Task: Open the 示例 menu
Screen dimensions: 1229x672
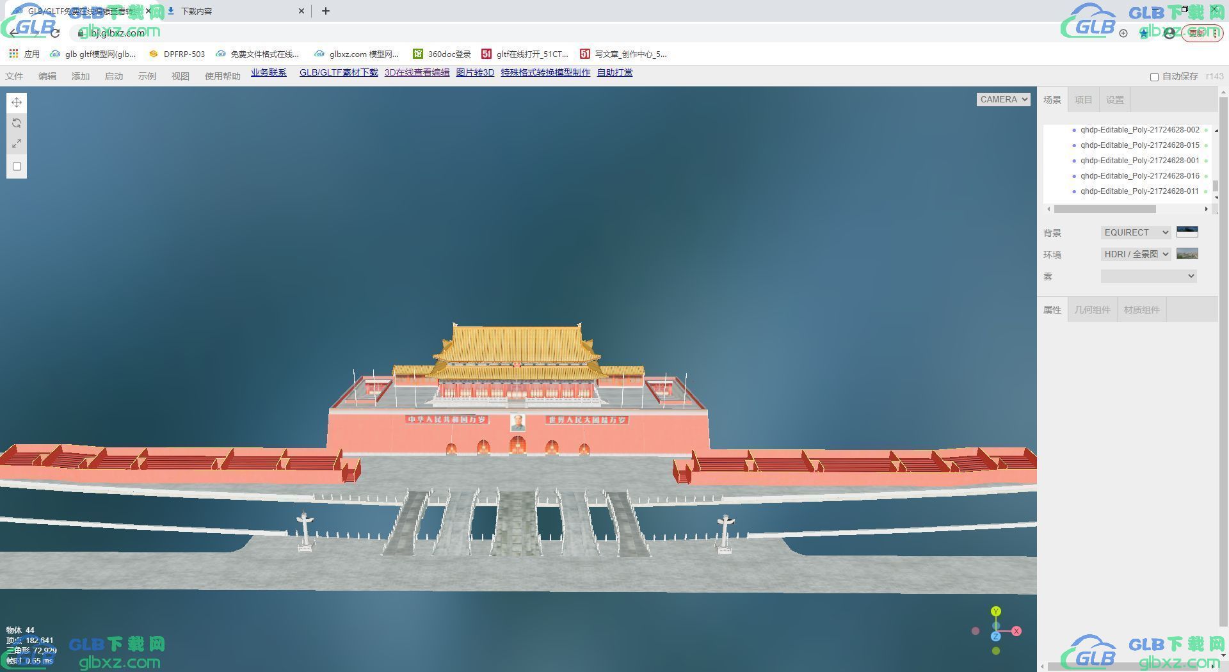Action: point(147,76)
